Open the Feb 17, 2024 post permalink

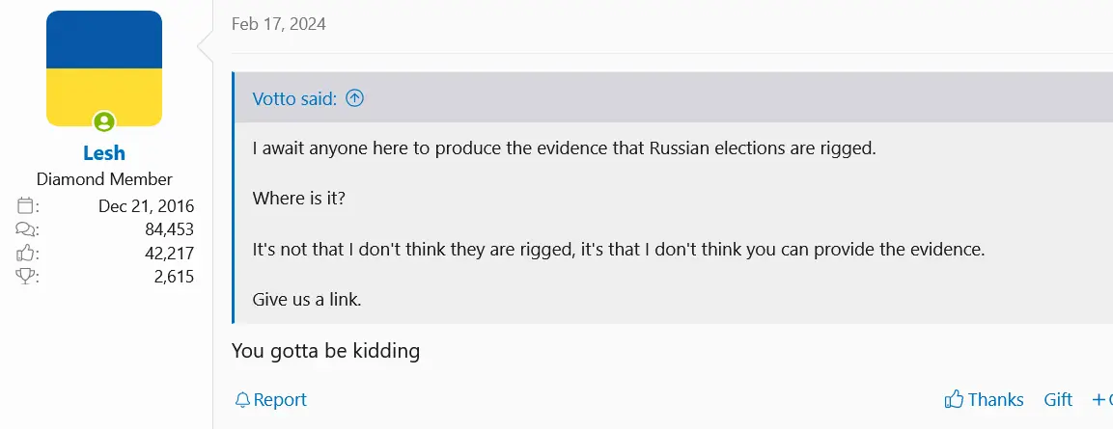tap(278, 24)
